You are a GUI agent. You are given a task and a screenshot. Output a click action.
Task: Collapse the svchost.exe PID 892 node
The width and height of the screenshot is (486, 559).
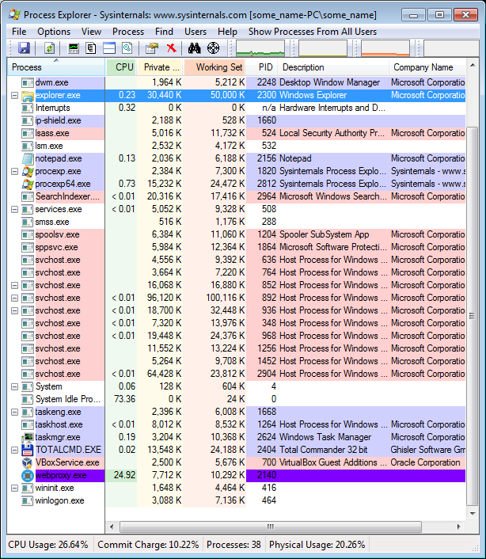[14, 298]
